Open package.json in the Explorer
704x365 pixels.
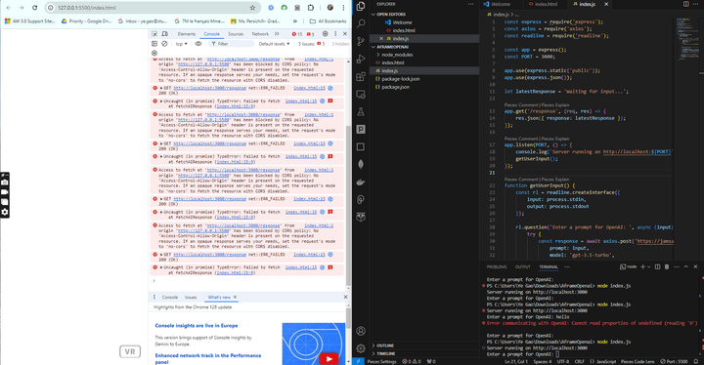(395, 87)
